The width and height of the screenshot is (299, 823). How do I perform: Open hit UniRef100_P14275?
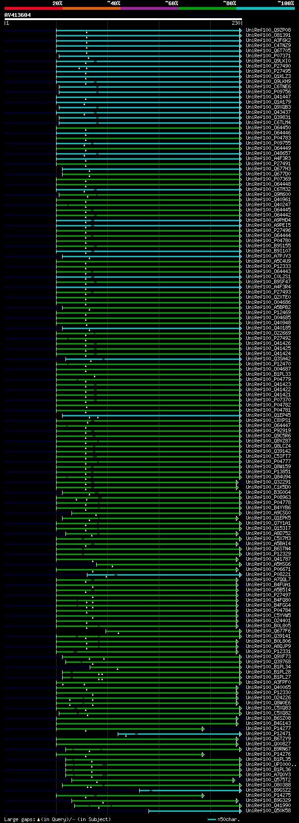268,795
